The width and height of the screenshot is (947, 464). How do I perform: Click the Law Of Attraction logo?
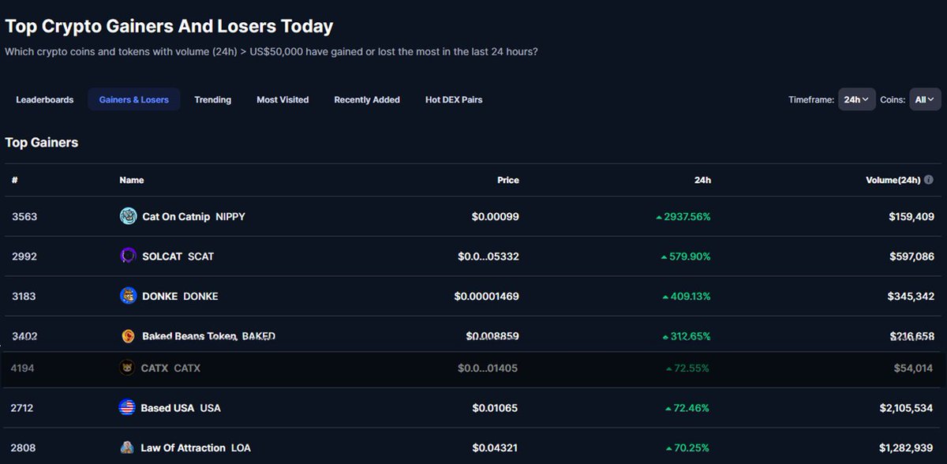(x=127, y=447)
